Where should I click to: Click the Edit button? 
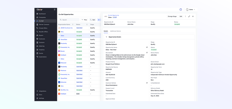[x=181, y=16]
